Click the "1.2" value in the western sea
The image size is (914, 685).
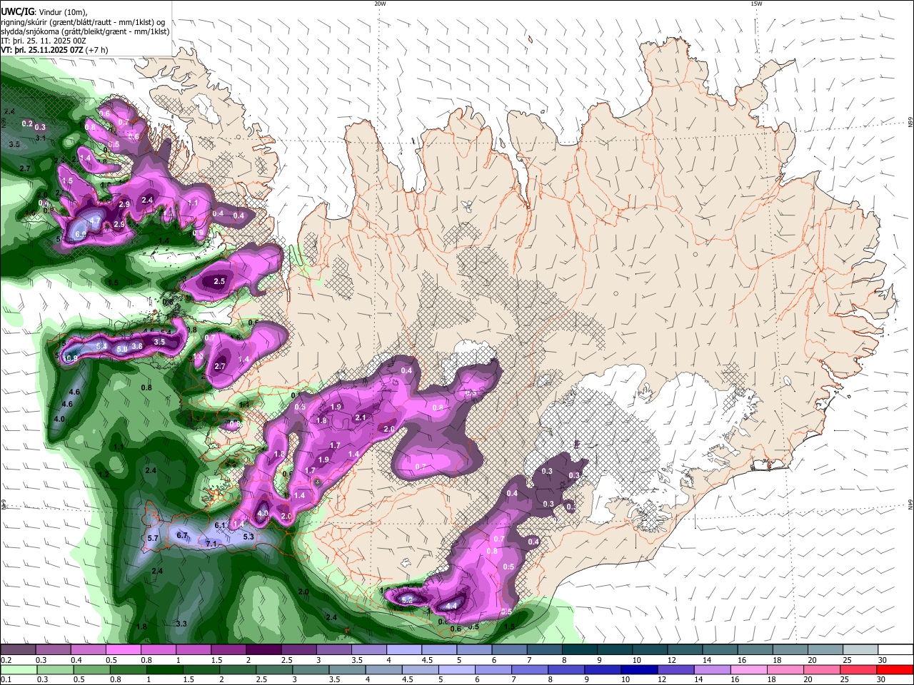104,474
